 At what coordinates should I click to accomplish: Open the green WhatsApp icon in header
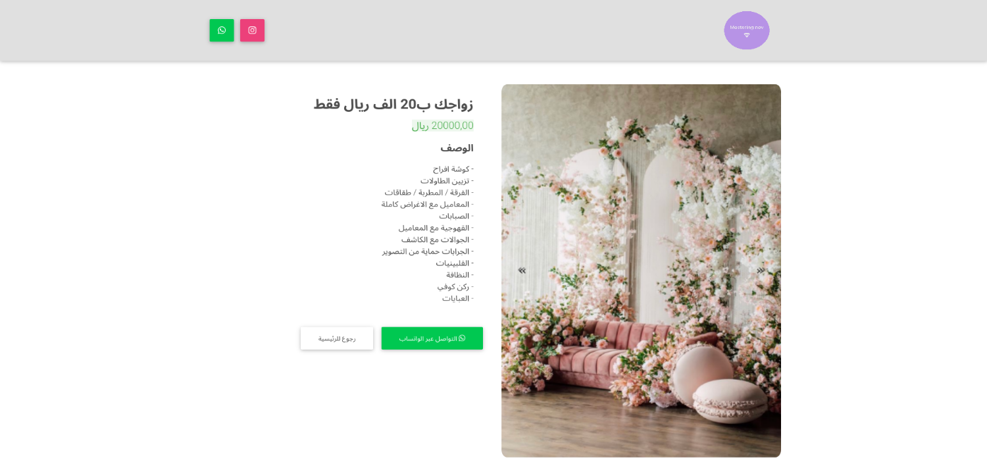tap(222, 30)
